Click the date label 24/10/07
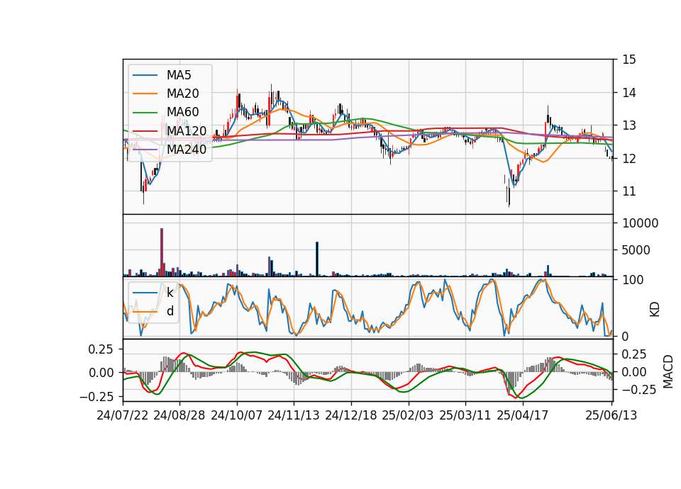This screenshot has height=489, width=681. tap(237, 415)
